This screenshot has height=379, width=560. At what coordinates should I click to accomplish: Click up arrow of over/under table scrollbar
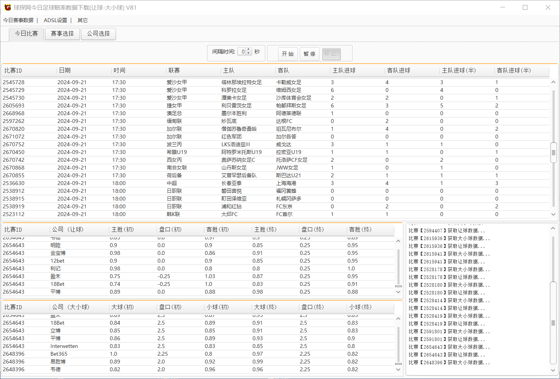398,319
